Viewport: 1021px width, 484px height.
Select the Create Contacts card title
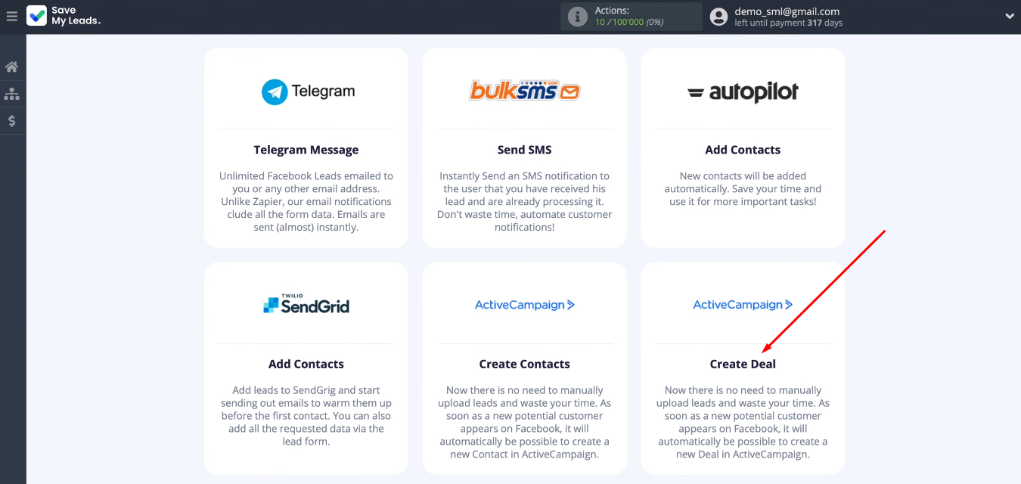point(525,364)
